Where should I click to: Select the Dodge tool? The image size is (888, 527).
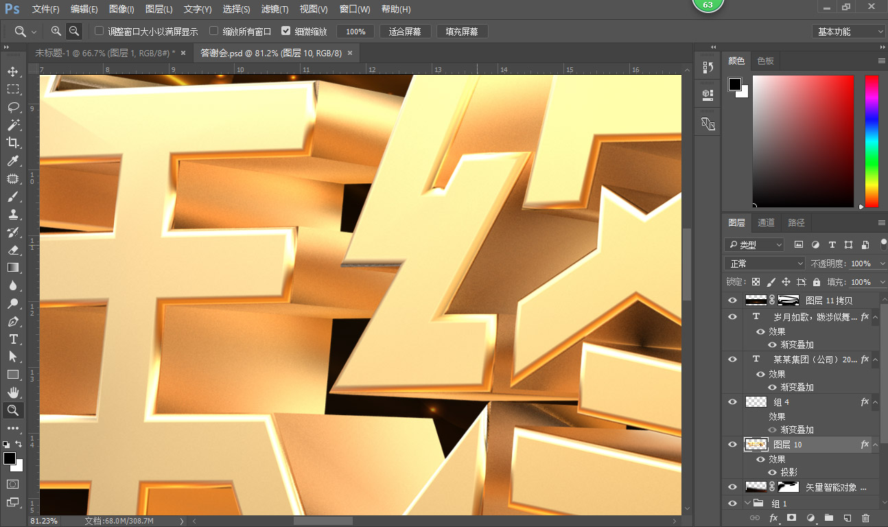13,303
